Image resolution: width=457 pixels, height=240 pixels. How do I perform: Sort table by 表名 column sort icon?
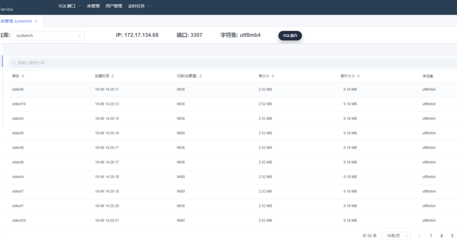23,76
